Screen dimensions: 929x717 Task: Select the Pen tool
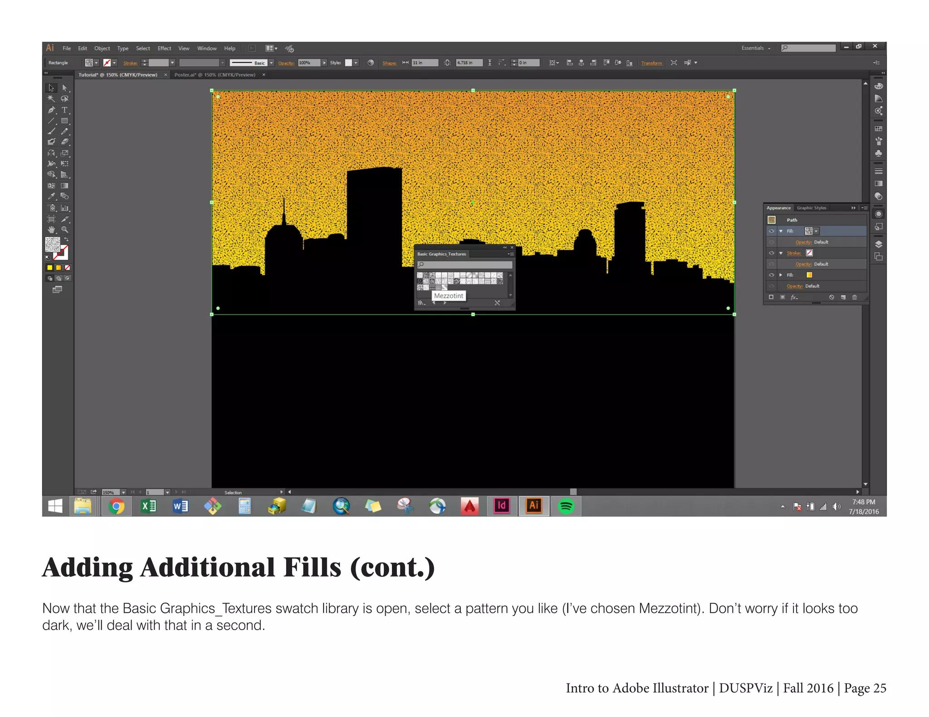point(51,110)
